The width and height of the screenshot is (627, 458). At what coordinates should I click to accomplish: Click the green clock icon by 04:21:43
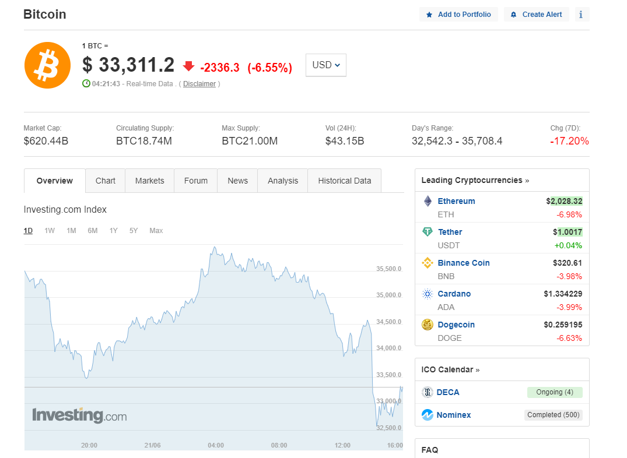[x=86, y=83]
